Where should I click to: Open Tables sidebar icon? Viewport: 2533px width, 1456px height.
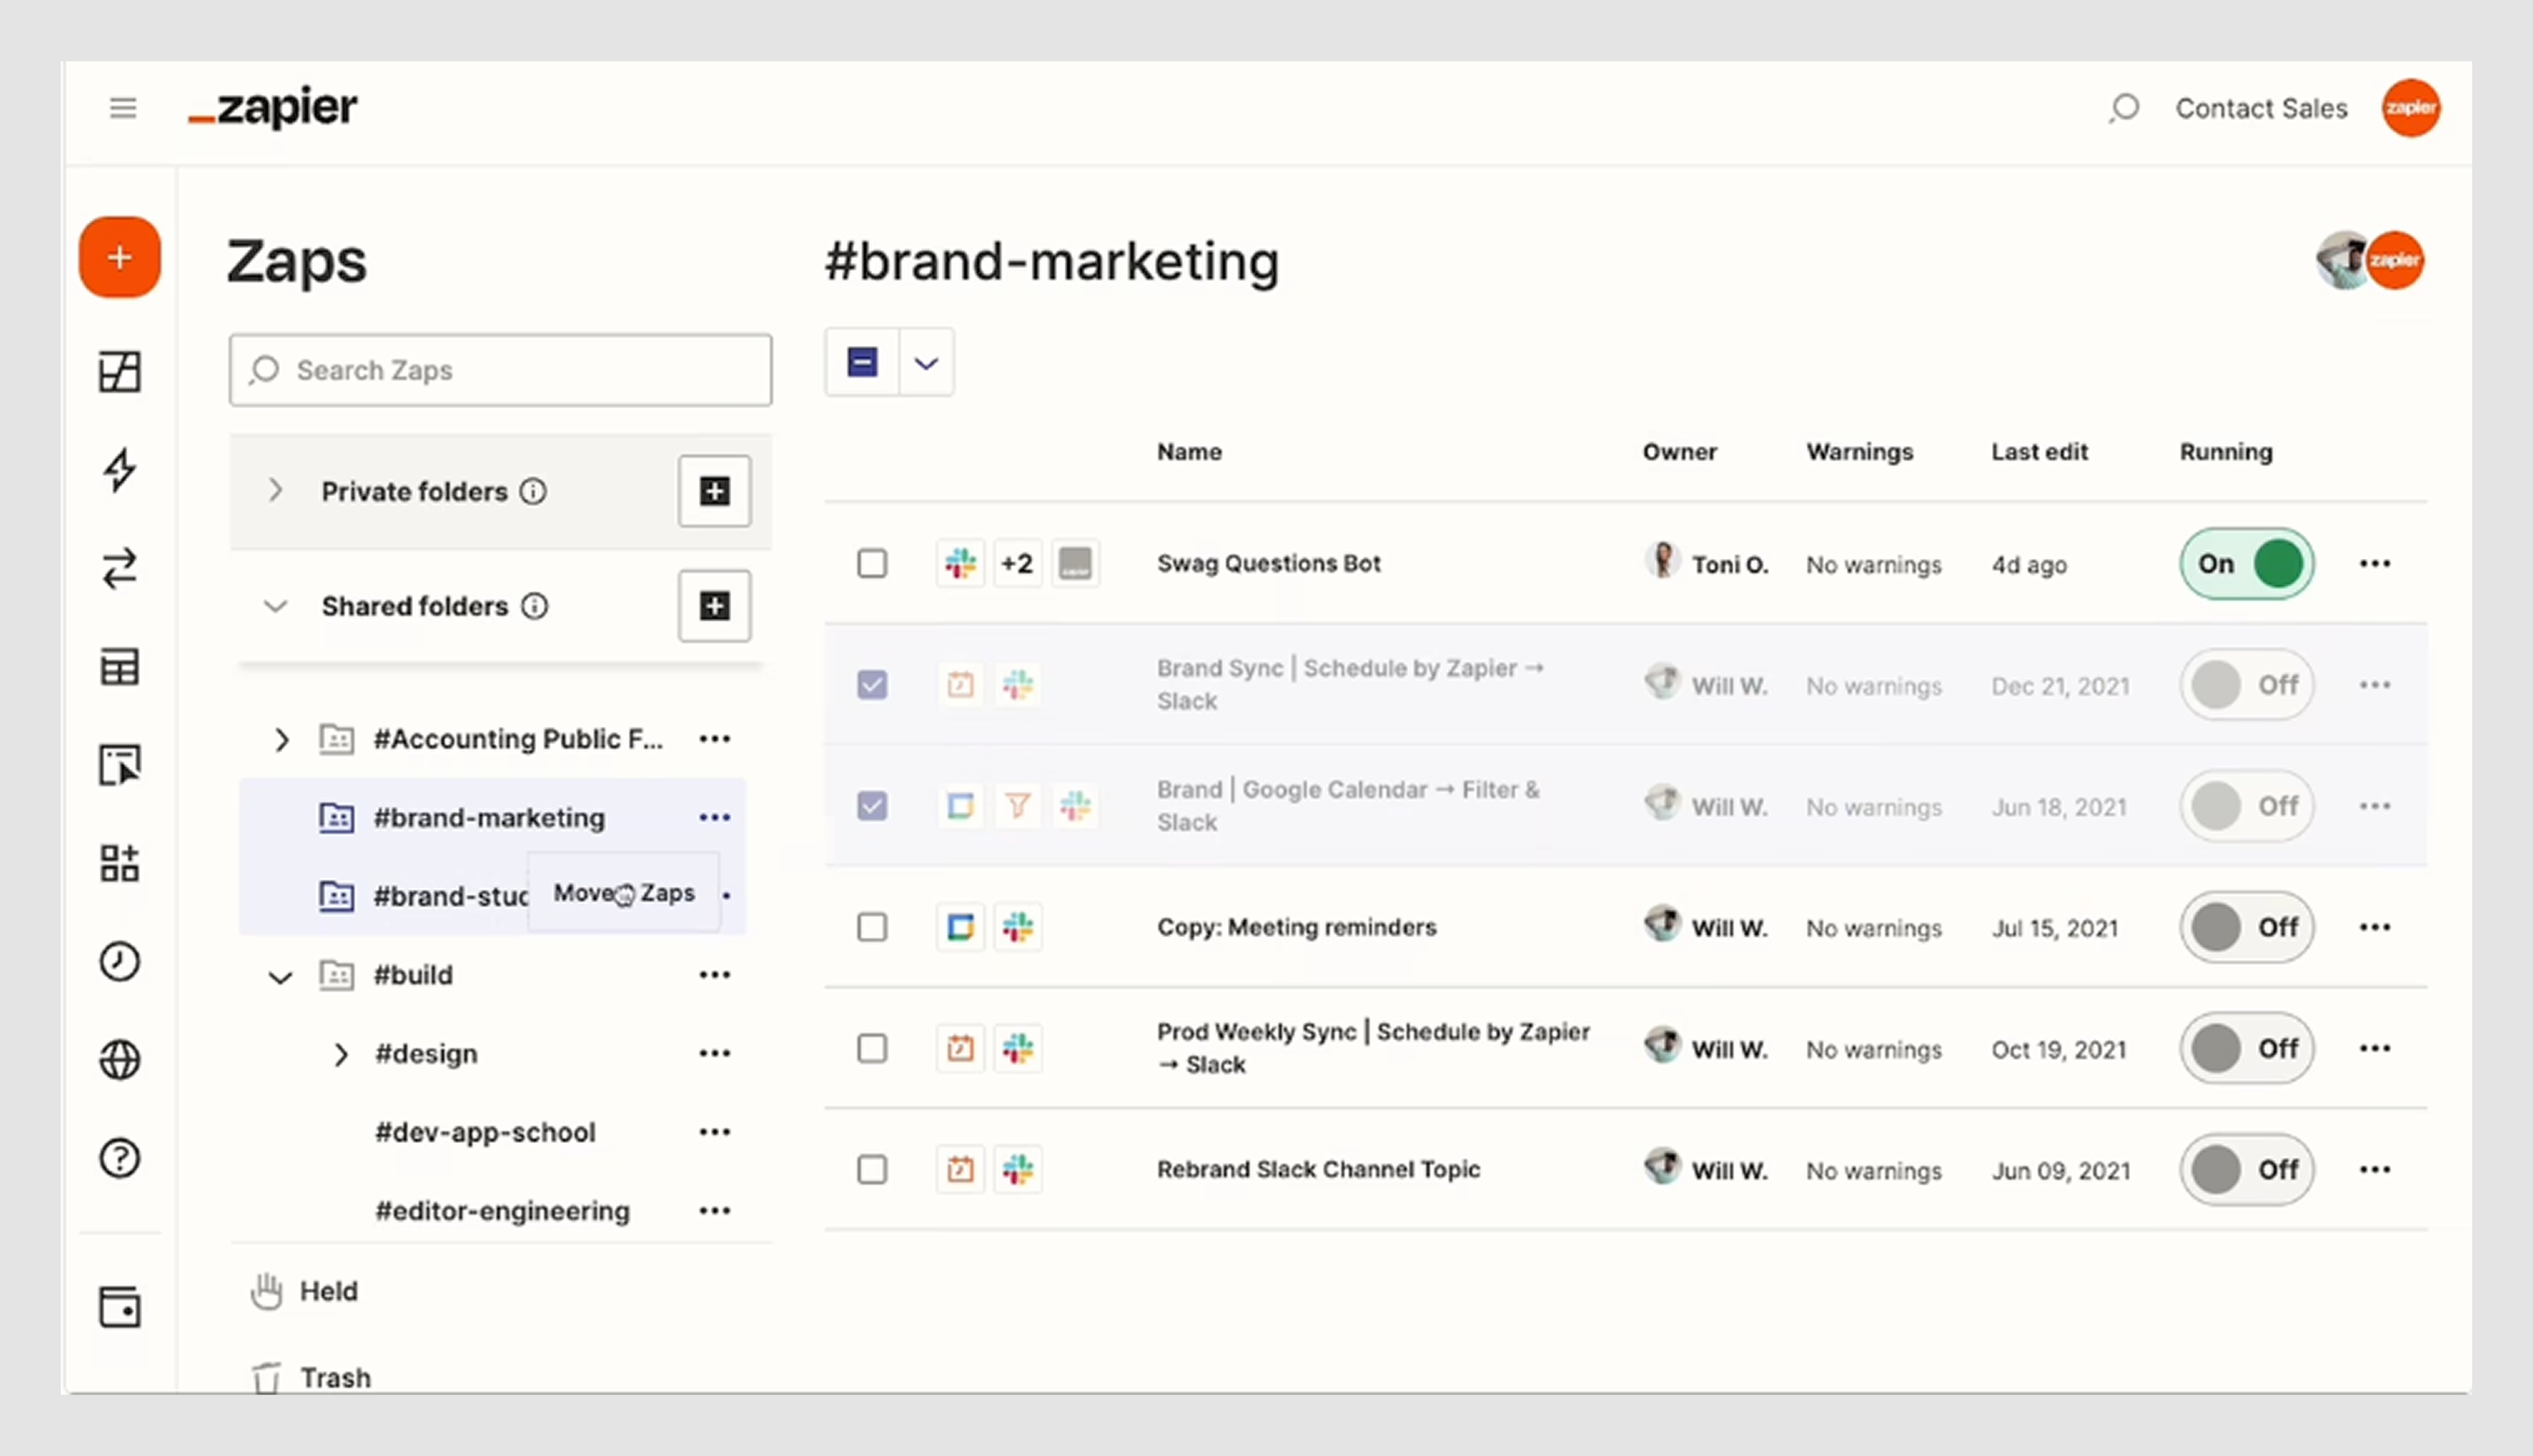point(120,667)
